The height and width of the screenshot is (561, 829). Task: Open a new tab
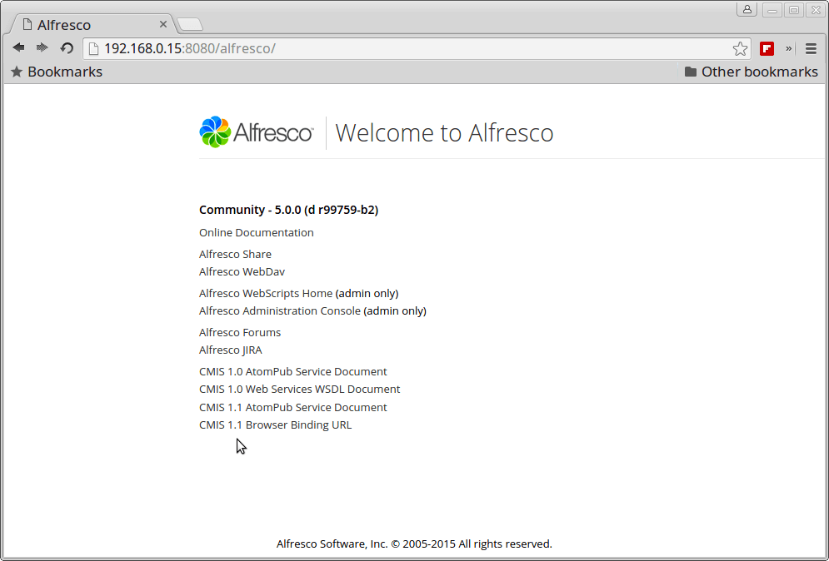pyautogui.click(x=190, y=24)
